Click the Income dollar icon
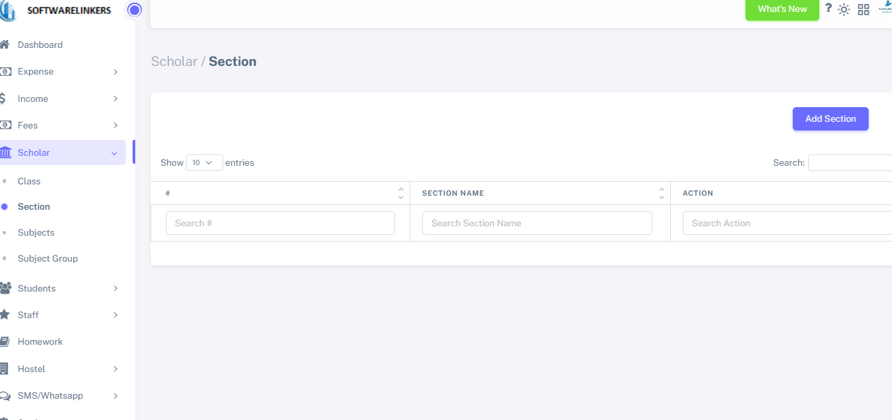This screenshot has width=892, height=420. coord(3,99)
